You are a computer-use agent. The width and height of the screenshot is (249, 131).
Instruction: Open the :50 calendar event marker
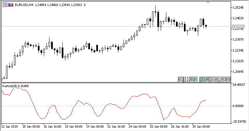click(x=222, y=79)
